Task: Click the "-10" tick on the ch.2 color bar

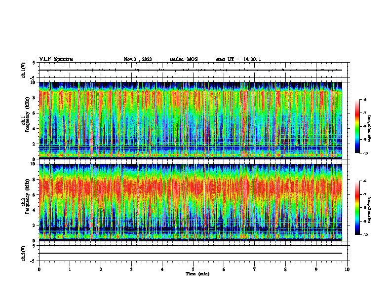Action: (365, 235)
